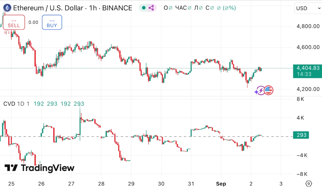322x188 pixels.
Task: Click the 4,800.00 price scale label
Action: [308, 26]
